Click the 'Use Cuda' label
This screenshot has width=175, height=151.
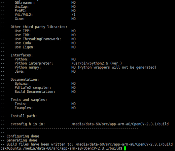click(x=24, y=43)
